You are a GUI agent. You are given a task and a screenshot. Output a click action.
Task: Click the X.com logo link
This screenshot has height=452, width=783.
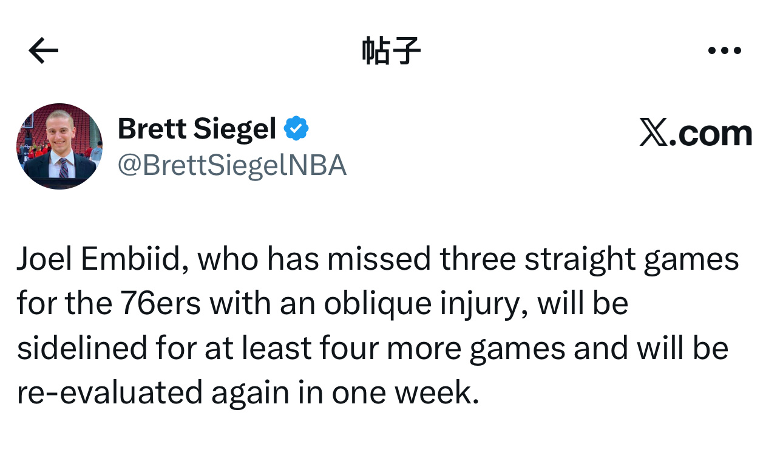click(x=696, y=132)
